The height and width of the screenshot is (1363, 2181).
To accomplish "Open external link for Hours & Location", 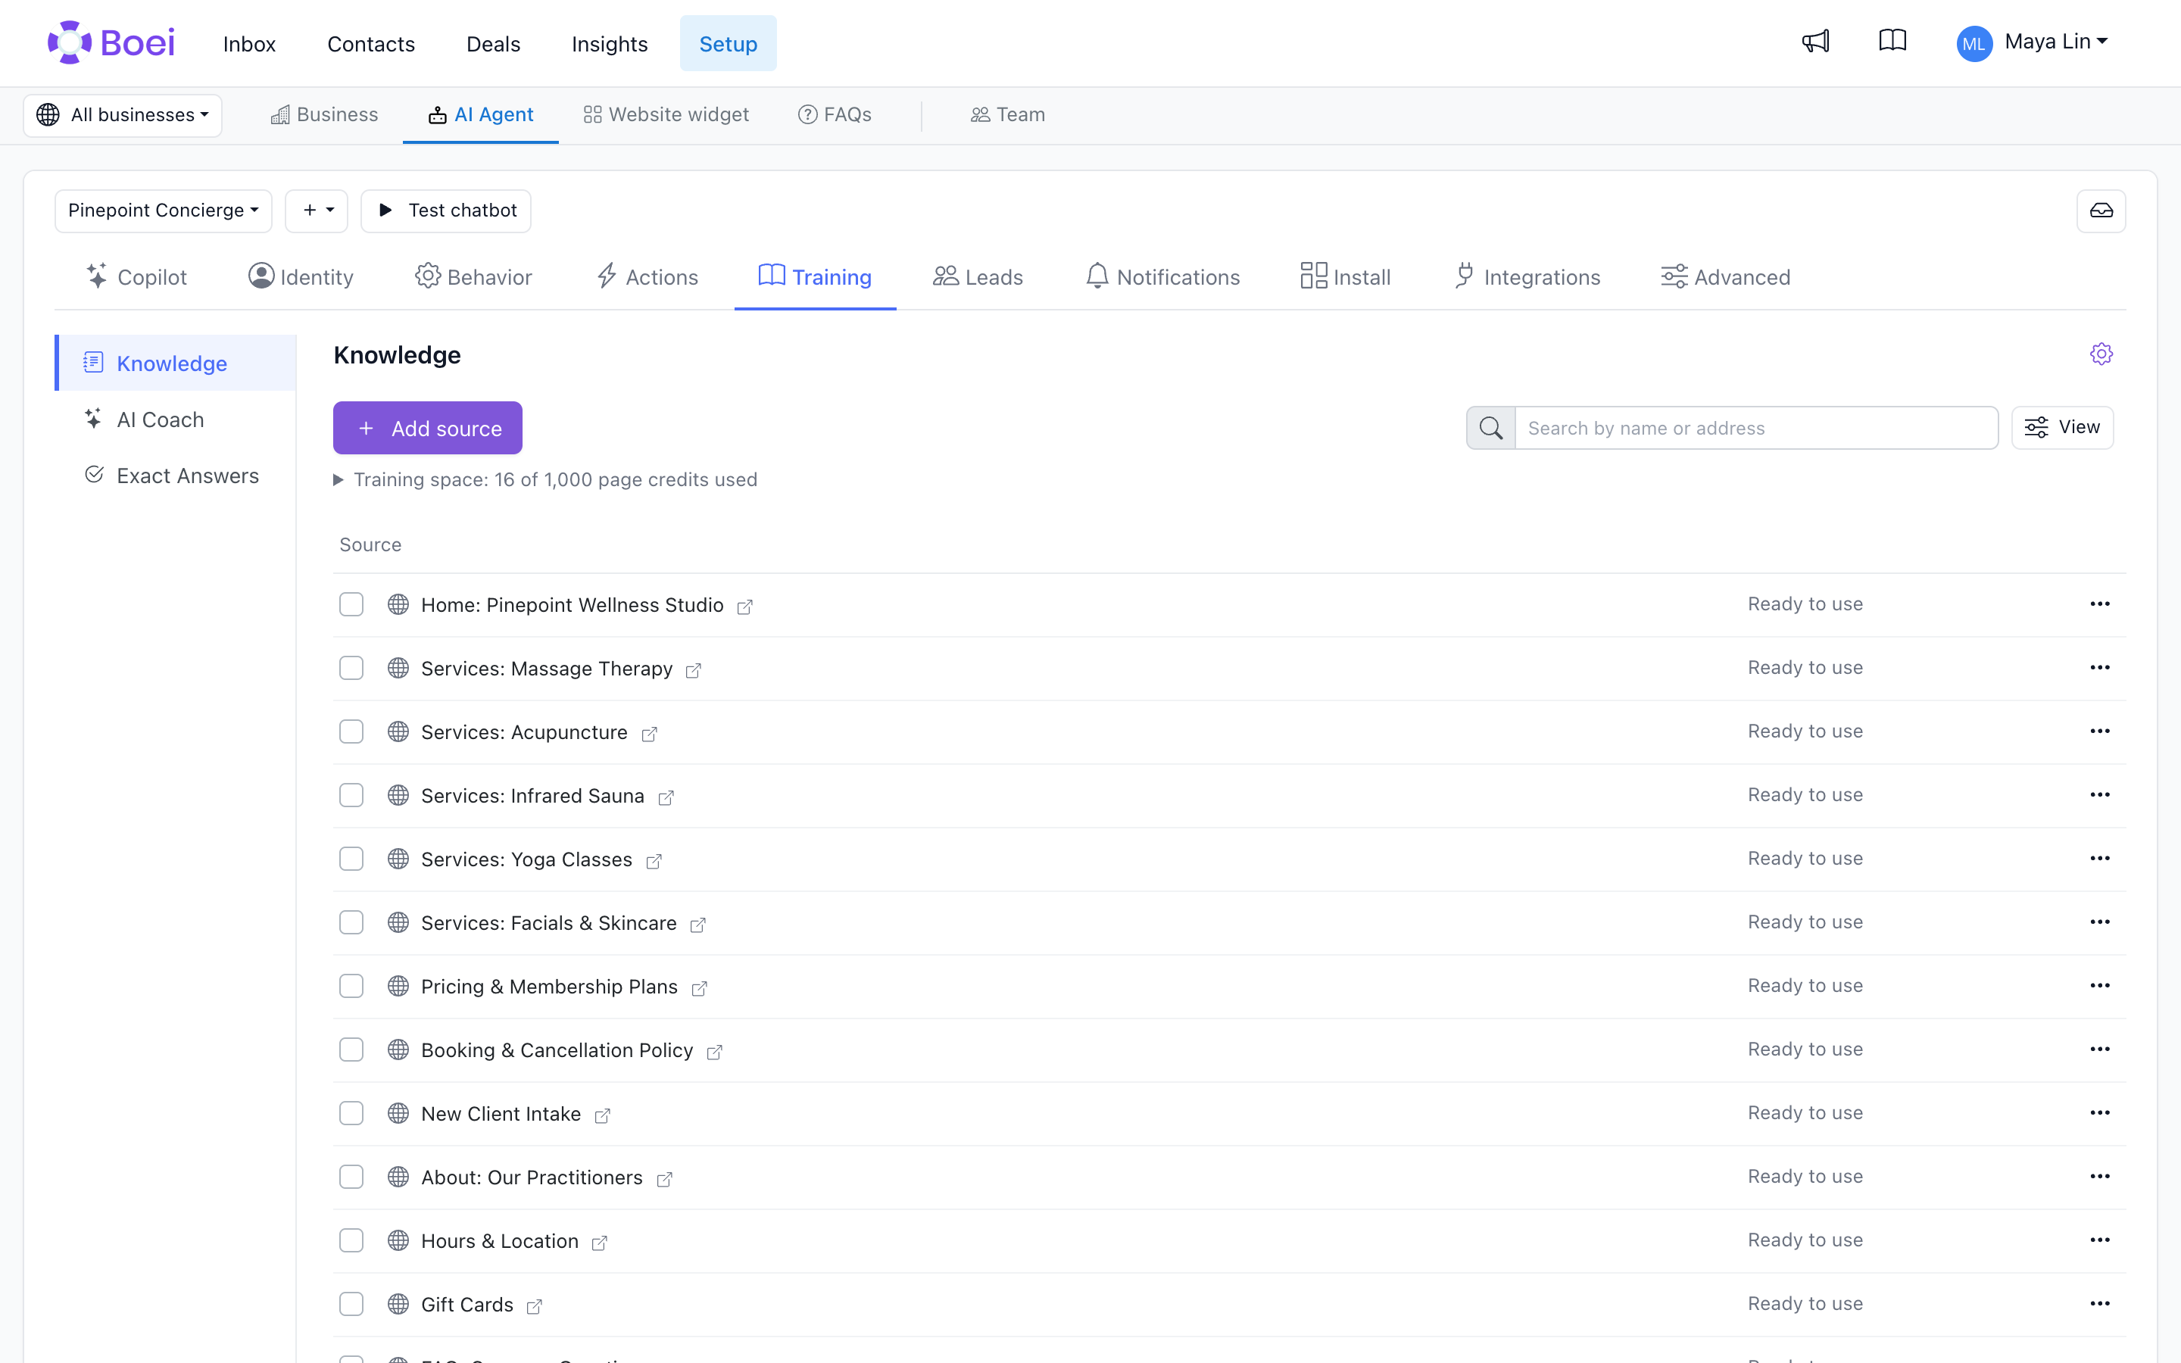I will point(599,1243).
